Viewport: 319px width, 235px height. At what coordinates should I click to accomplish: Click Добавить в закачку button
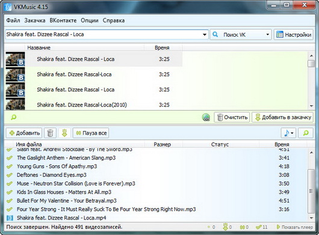282,117
